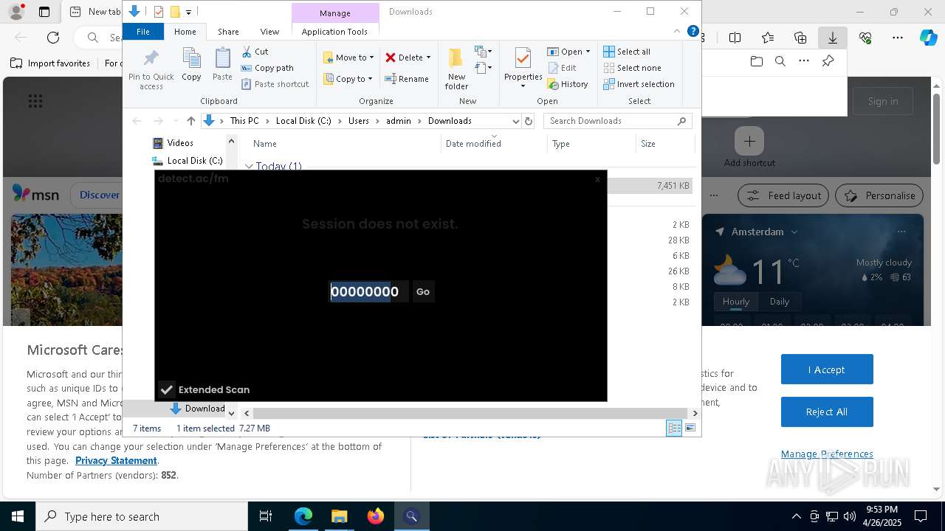Click Edge split screen icon
Image resolution: width=945 pixels, height=531 pixels.
pos(735,38)
